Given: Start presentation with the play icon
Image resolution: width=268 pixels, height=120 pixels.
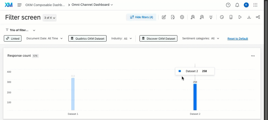Looking at the screenshot, I should pyautogui.click(x=240, y=17).
